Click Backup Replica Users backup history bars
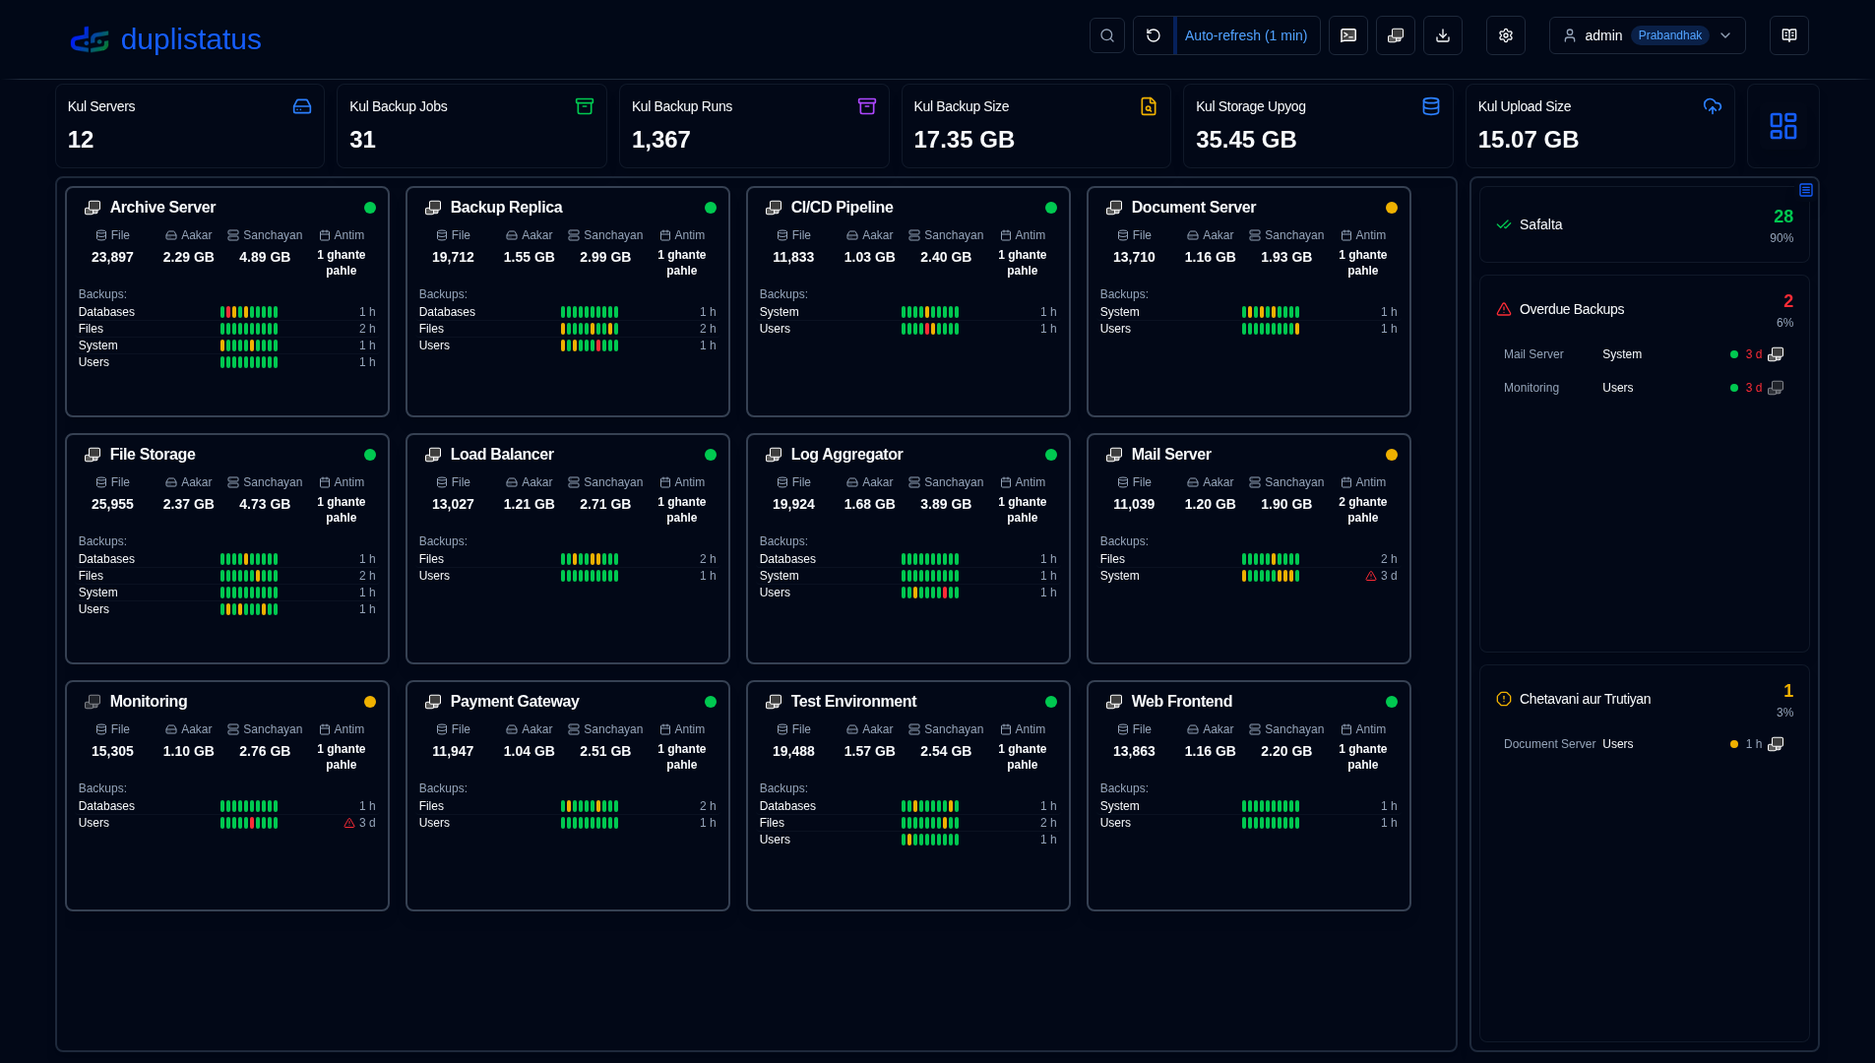Viewport: 1875px width, 1063px height. pos(590,345)
